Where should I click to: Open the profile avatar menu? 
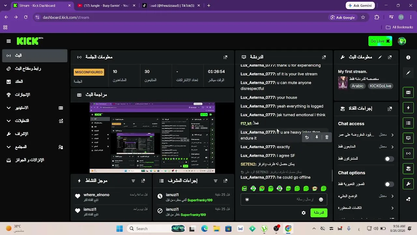tap(402, 41)
